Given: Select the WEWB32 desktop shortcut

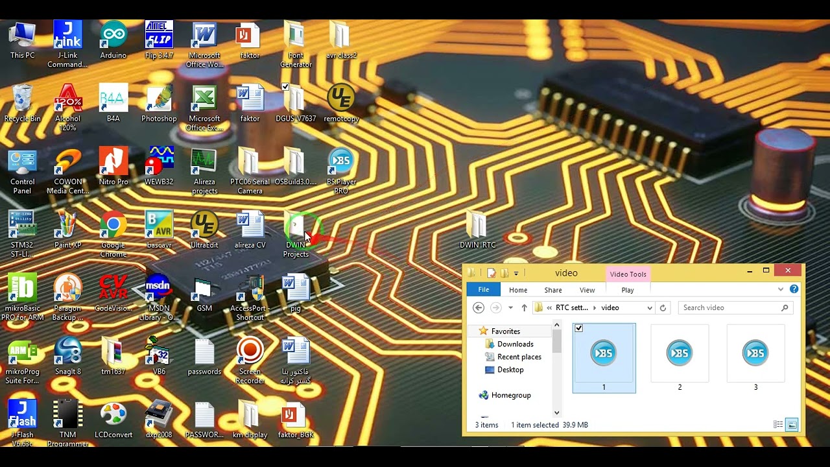Looking at the screenshot, I should tap(159, 167).
